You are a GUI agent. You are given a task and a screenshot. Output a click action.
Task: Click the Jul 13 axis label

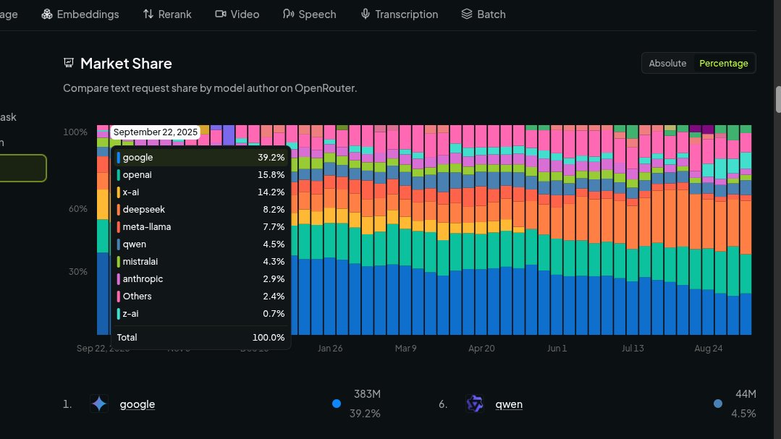pos(633,349)
